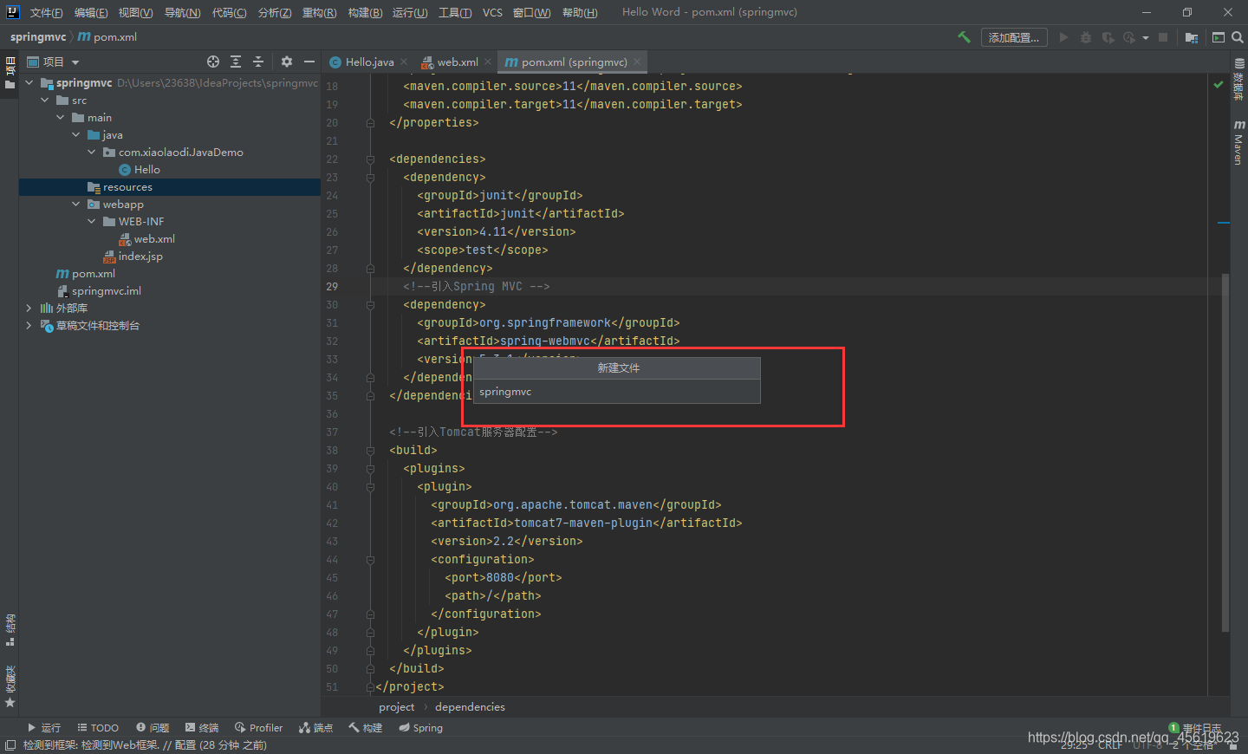The width and height of the screenshot is (1248, 754).
Task: Open Search Everywhere magnifier icon
Action: pyautogui.click(x=1238, y=37)
